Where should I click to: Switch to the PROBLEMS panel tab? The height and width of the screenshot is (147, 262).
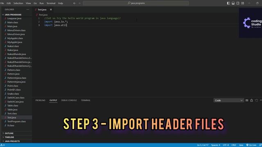(40, 100)
